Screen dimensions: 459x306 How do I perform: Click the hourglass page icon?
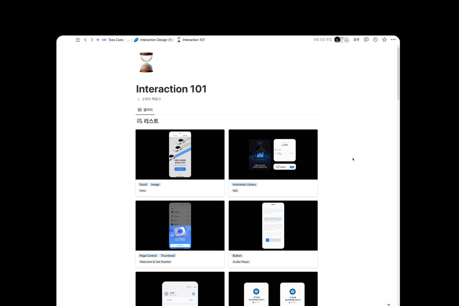pos(146,62)
